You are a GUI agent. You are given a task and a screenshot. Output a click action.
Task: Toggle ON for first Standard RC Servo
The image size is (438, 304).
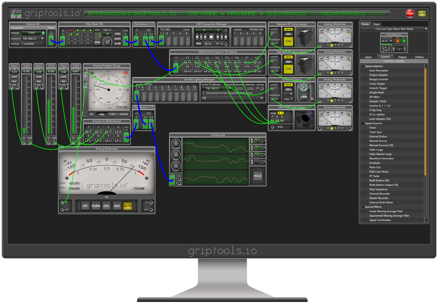[288, 41]
